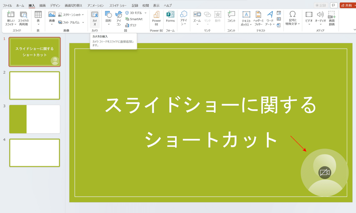Switch to the 描画 tab

[x=42, y=6]
